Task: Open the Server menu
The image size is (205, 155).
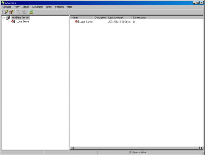Action: point(26,7)
